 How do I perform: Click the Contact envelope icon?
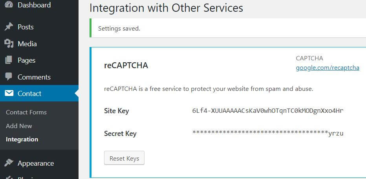point(9,94)
